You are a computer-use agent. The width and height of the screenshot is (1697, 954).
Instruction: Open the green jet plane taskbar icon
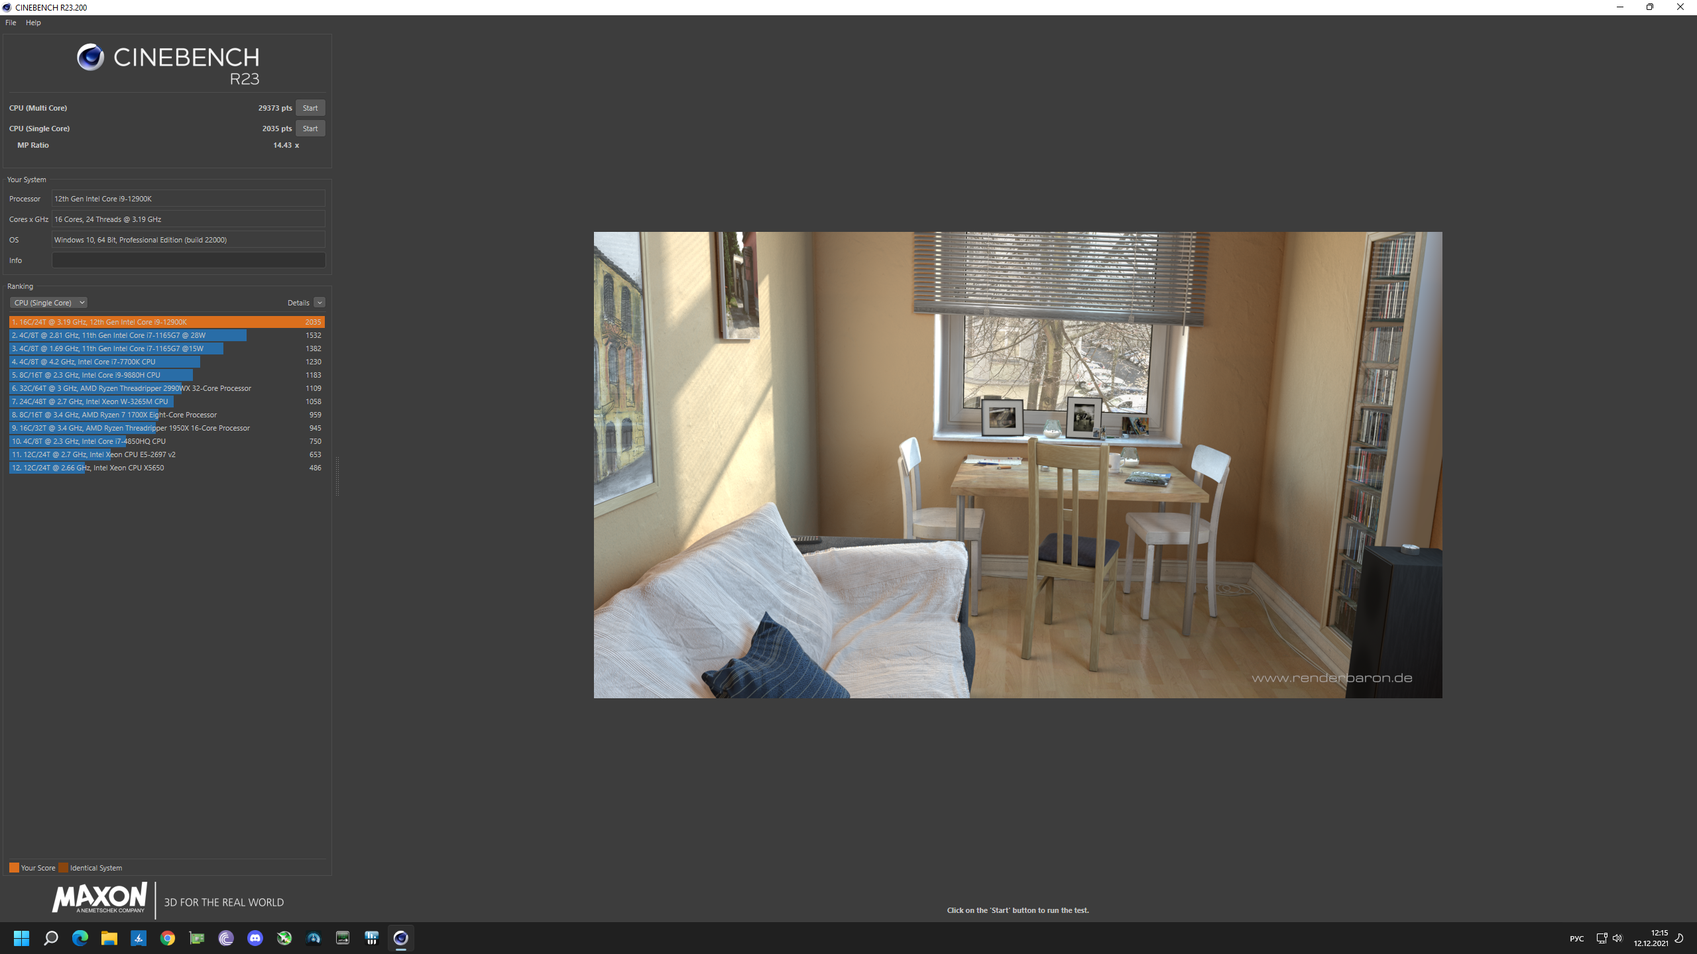[x=284, y=938]
